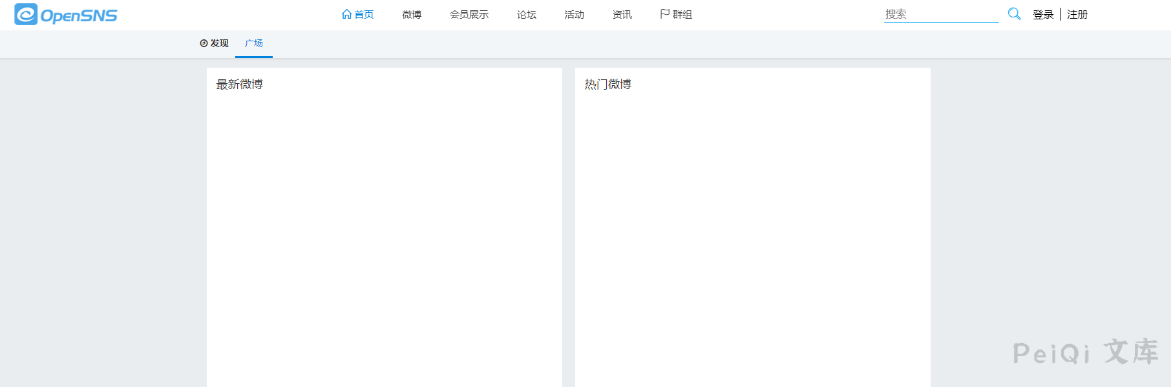Open the 会员展示 page
Screen dimensions: 1171x387
[469, 15]
